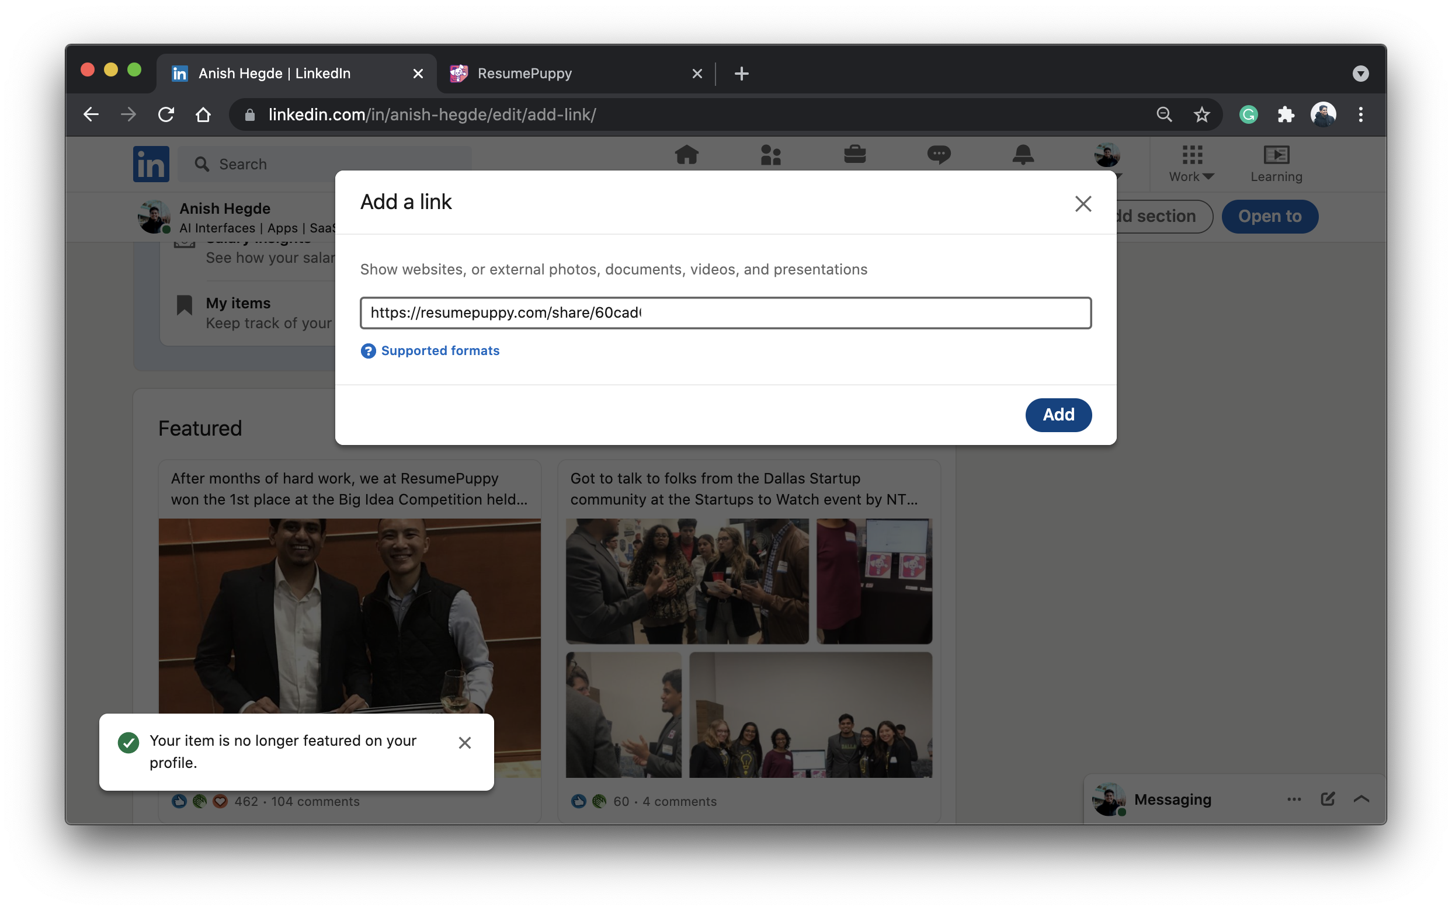This screenshot has height=911, width=1452.
Task: Click the Add button in dialog
Action: click(1058, 415)
